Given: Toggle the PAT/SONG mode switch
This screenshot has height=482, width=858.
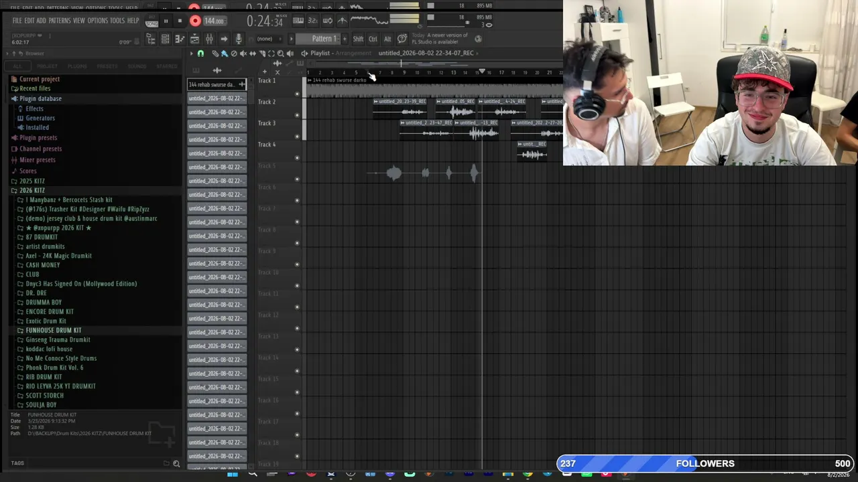Looking at the screenshot, I should pyautogui.click(x=152, y=21).
